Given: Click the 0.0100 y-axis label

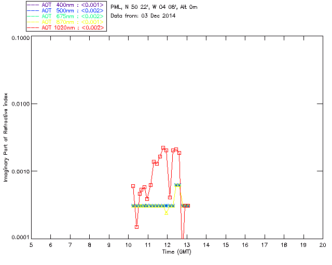Looking at the screenshot, I should pos(20,104).
